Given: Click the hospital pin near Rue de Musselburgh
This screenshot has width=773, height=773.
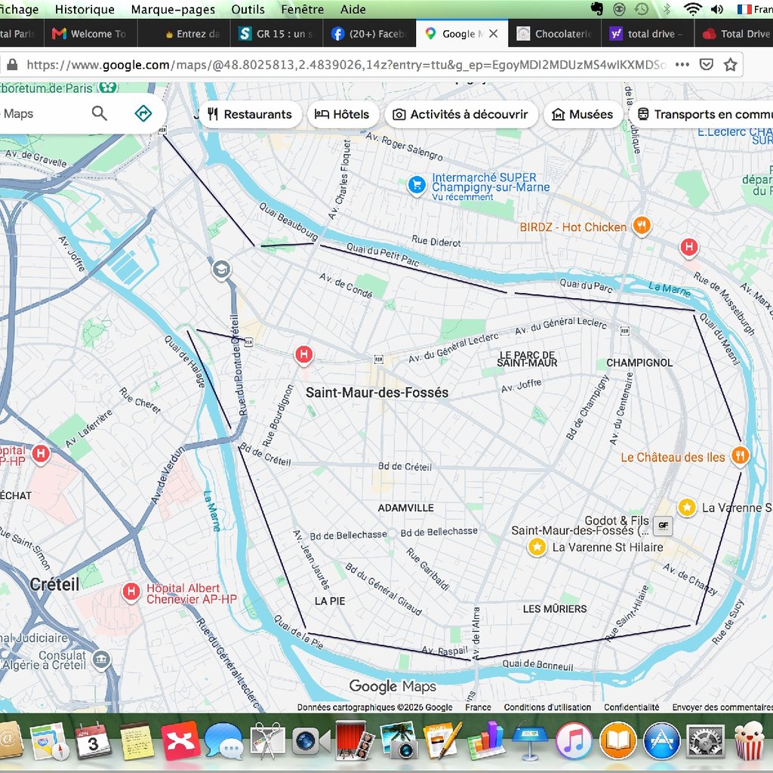Looking at the screenshot, I should [688, 247].
